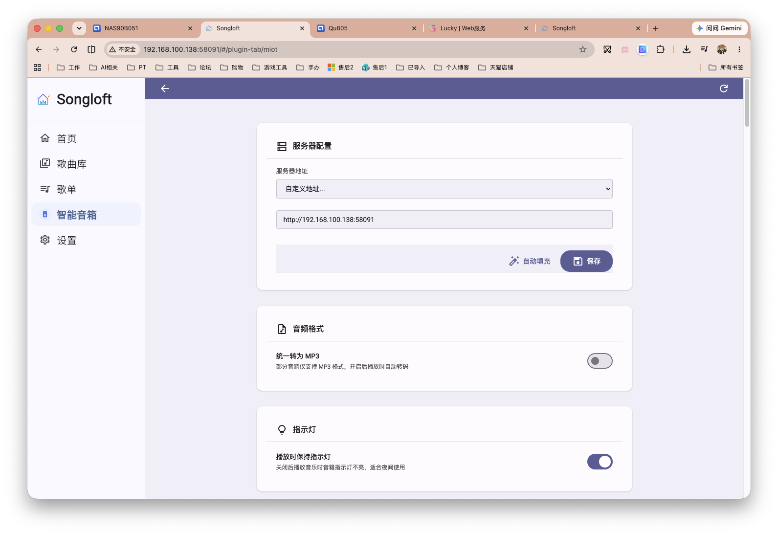Open 设置 in the sidebar
778x535 pixels.
click(86, 241)
